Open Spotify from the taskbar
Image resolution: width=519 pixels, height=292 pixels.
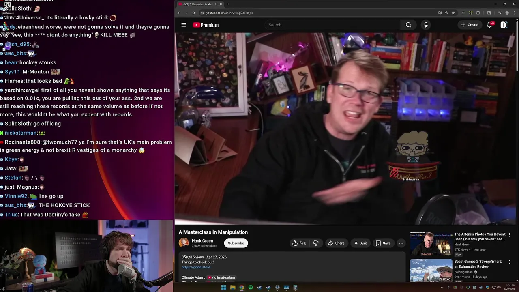click(251, 288)
